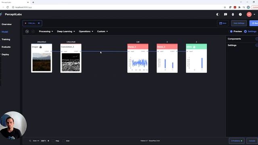This screenshot has height=145, width=258.
Task: Select the Dense_2 node
Action: [167, 58]
